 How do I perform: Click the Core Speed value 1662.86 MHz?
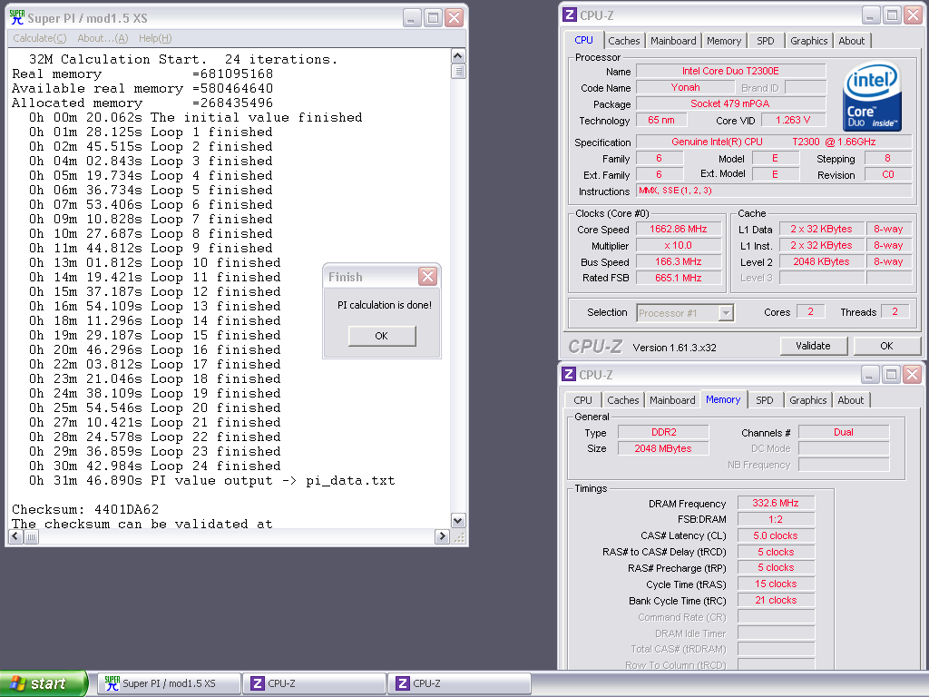tap(679, 229)
